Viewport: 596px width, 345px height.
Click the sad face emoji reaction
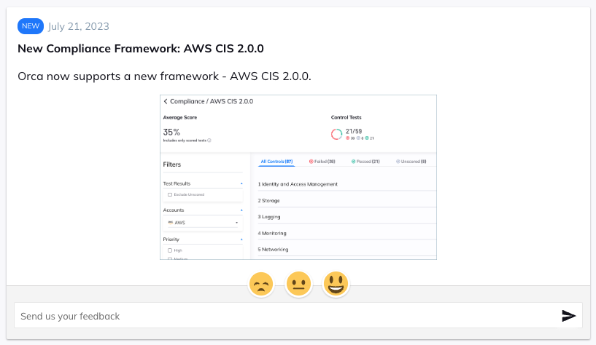[x=260, y=284]
